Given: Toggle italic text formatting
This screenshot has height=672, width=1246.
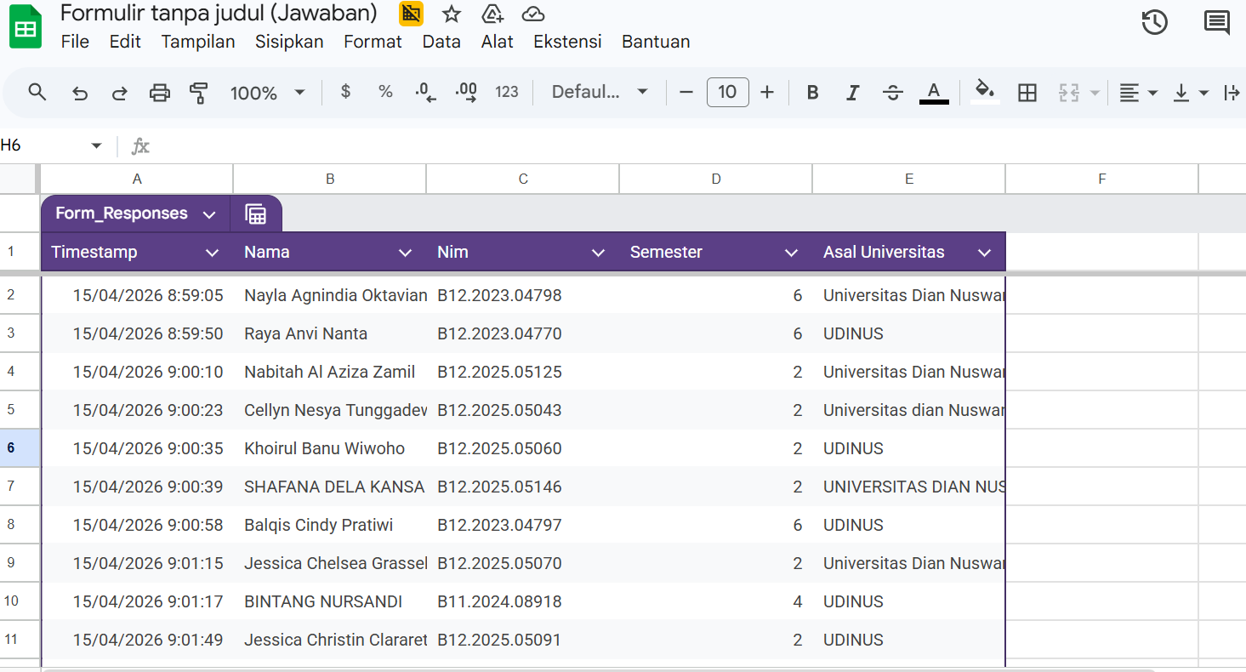Looking at the screenshot, I should [852, 93].
